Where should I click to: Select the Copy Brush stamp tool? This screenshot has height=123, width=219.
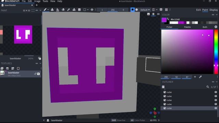coord(52,10)
